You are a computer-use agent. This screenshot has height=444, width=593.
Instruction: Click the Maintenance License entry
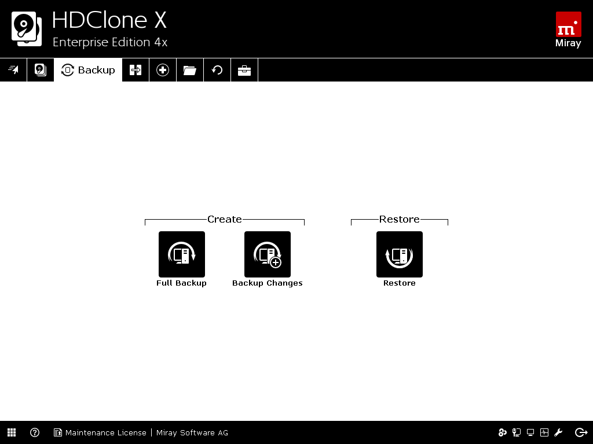click(100, 432)
